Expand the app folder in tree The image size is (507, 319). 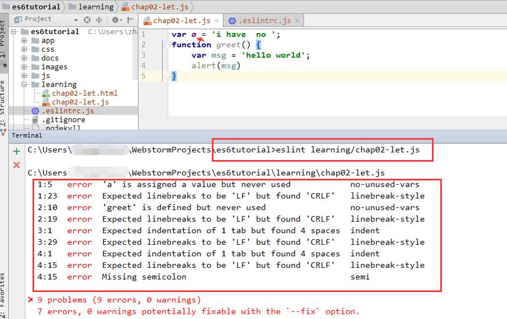coord(24,41)
